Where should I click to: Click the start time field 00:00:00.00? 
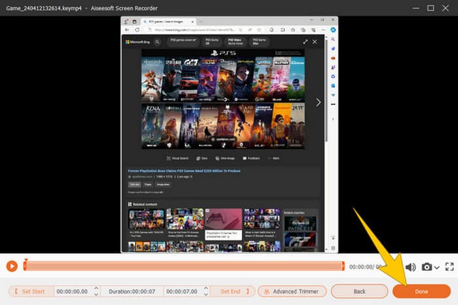pyautogui.click(x=72, y=291)
